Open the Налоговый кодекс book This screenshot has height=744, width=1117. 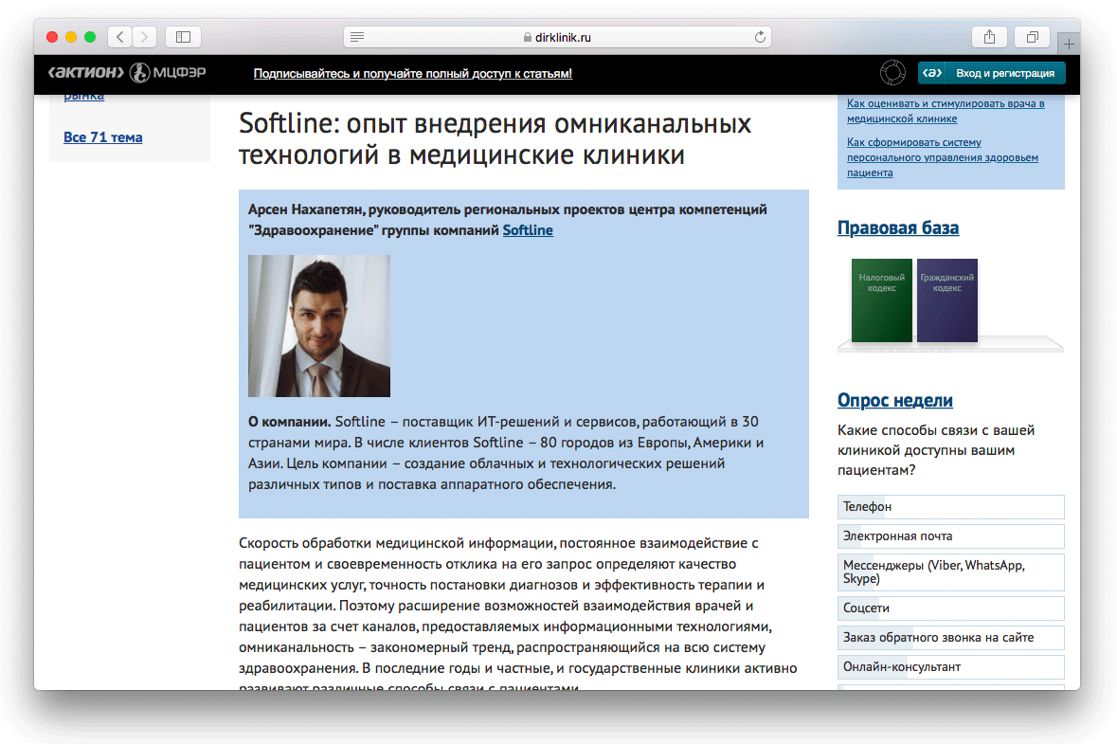tap(882, 300)
